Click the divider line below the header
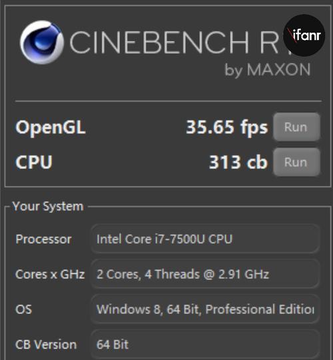 [x=168, y=101]
